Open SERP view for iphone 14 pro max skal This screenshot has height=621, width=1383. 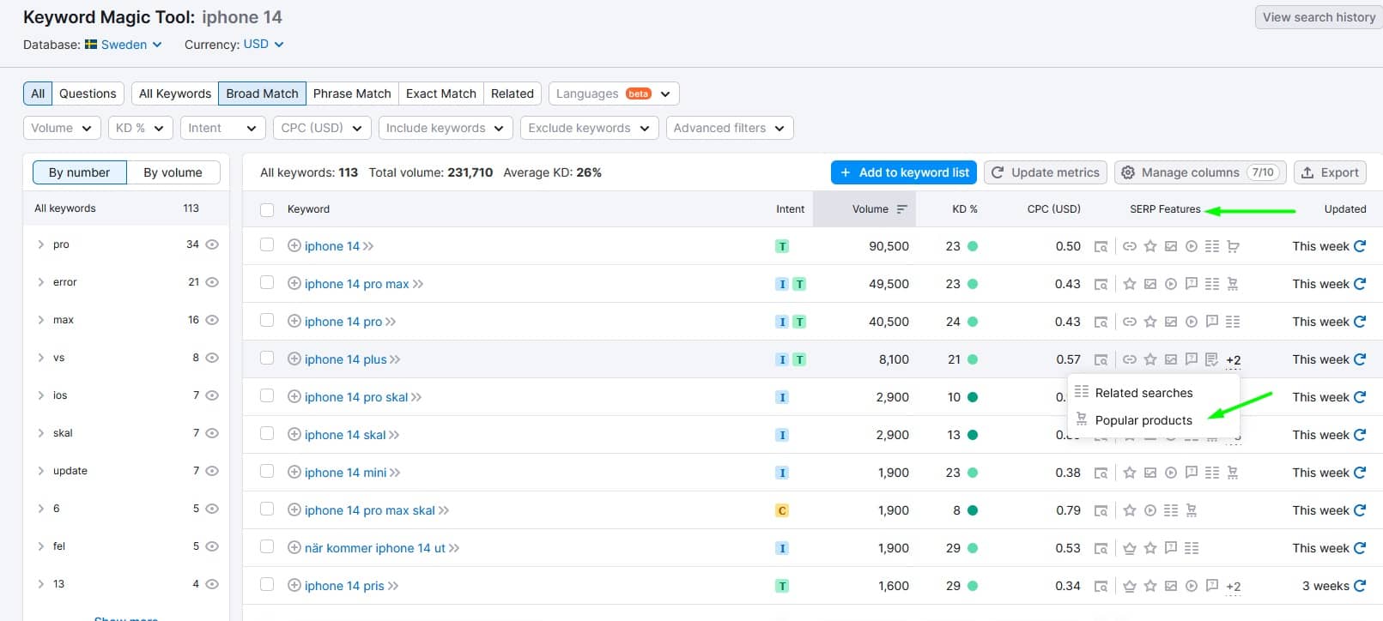coord(1101,511)
